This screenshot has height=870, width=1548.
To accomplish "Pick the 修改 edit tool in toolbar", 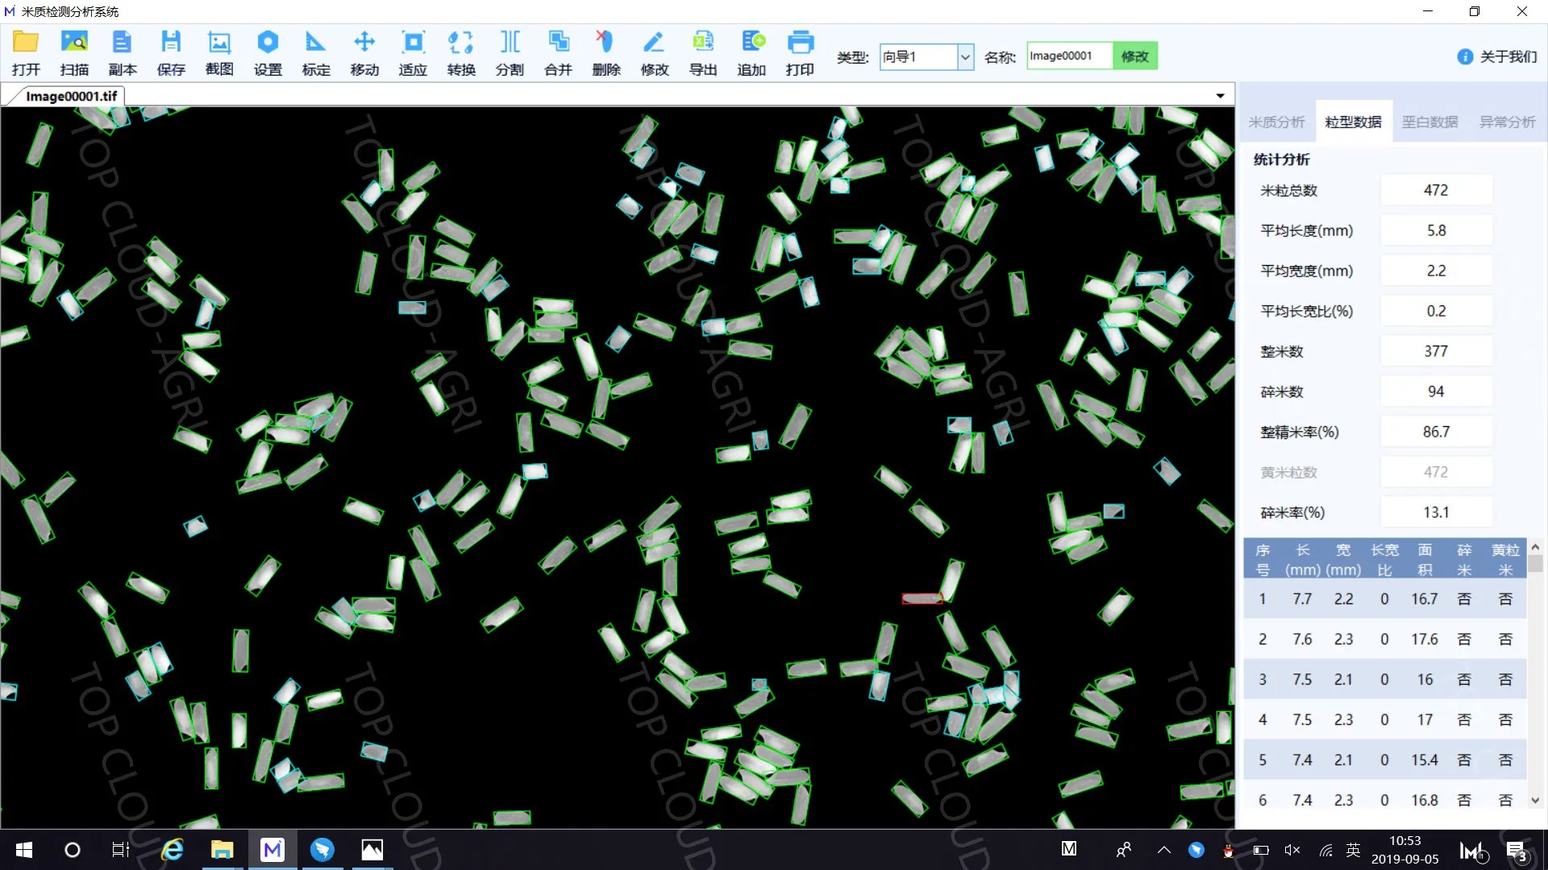I will pos(655,53).
